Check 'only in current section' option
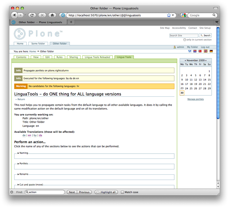The image size is (229, 208). 184,40
